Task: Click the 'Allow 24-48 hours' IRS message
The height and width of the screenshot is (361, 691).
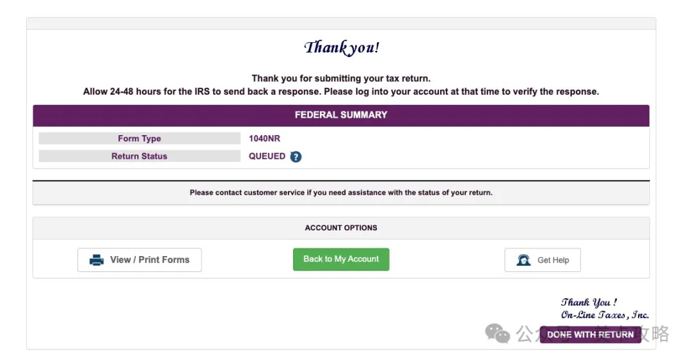Action: (341, 92)
